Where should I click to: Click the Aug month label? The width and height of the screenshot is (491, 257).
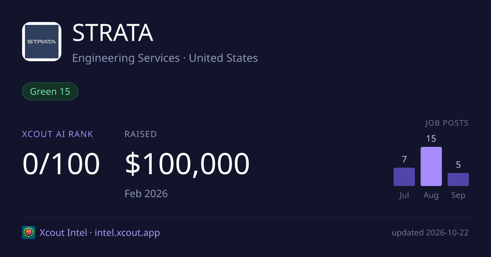(431, 195)
